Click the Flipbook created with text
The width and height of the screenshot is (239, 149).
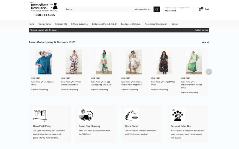[x=39, y=30]
